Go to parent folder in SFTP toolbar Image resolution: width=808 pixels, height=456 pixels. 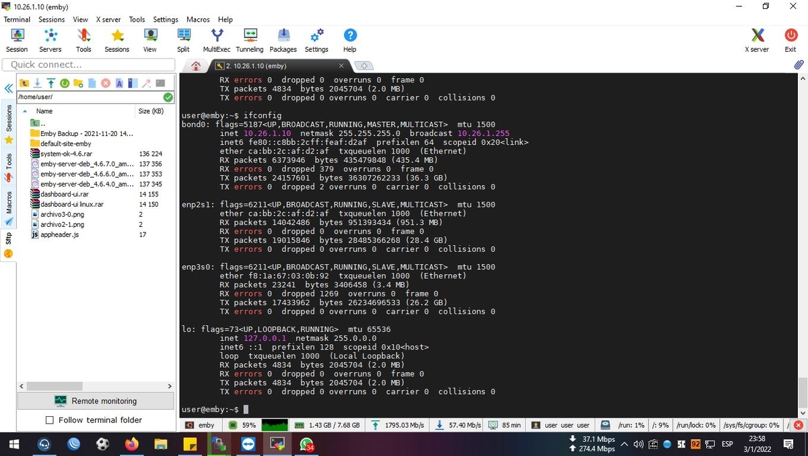[x=24, y=84]
